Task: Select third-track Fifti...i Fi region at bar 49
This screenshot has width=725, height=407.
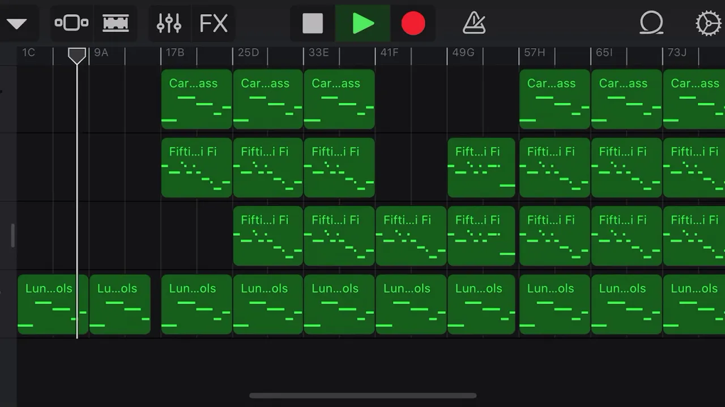Action: click(x=481, y=236)
